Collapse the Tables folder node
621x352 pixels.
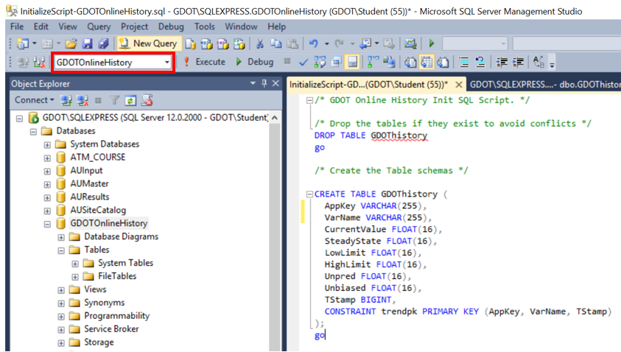61,250
